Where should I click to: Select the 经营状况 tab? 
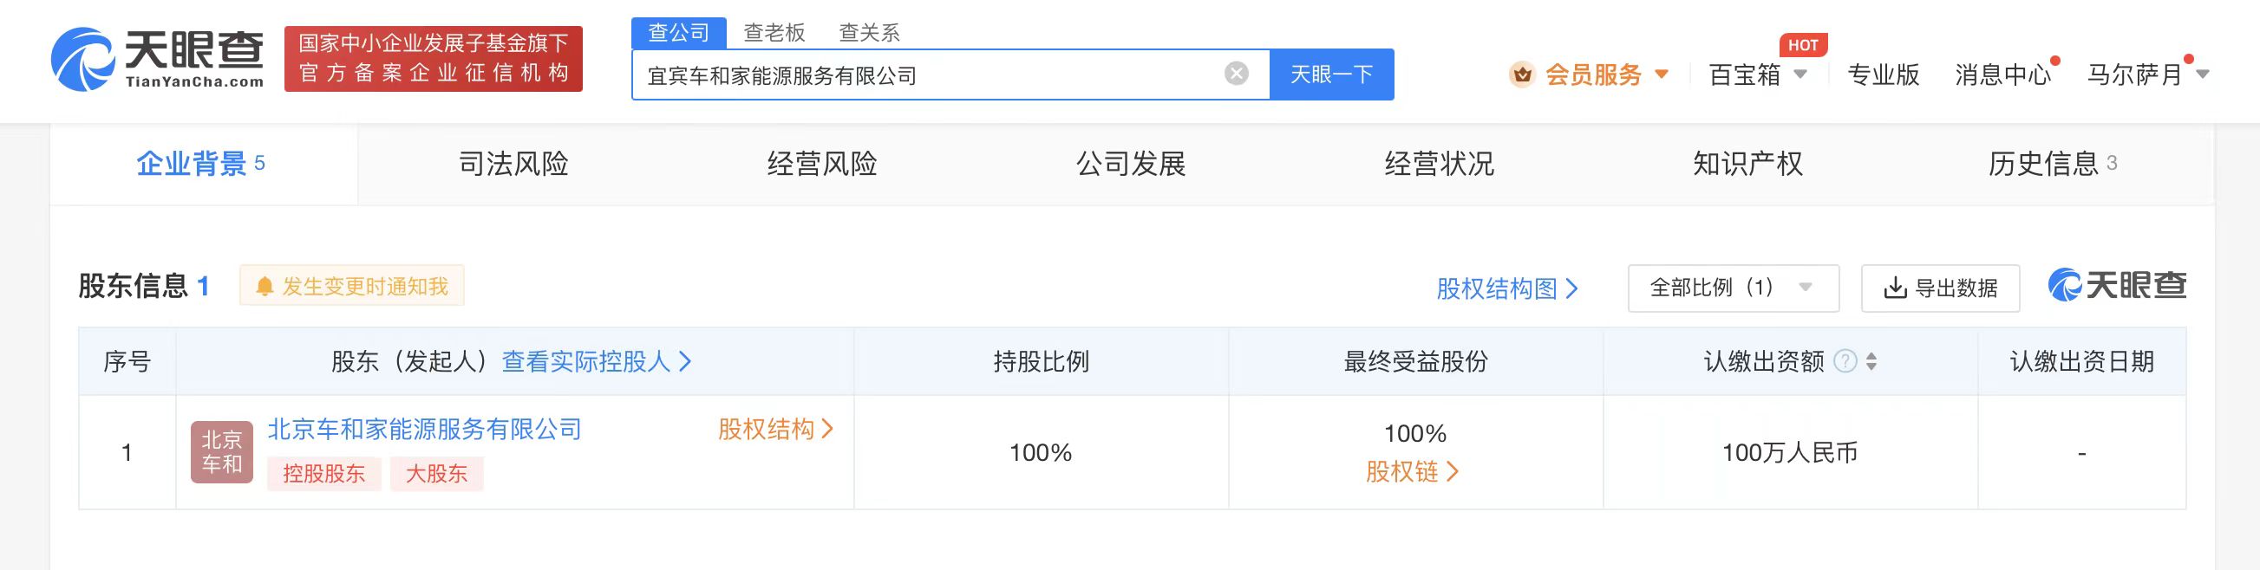coord(1439,164)
